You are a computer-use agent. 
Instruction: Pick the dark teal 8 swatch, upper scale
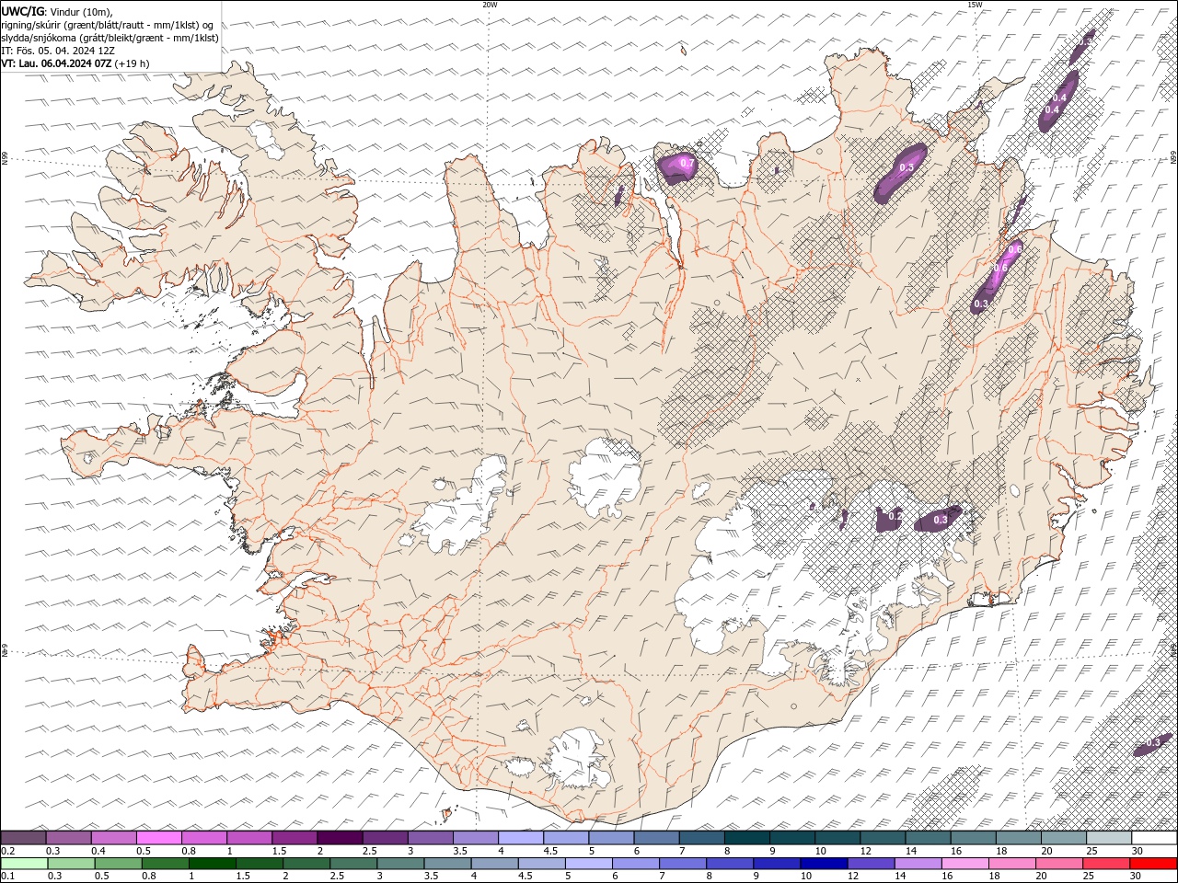pyautogui.click(x=747, y=837)
